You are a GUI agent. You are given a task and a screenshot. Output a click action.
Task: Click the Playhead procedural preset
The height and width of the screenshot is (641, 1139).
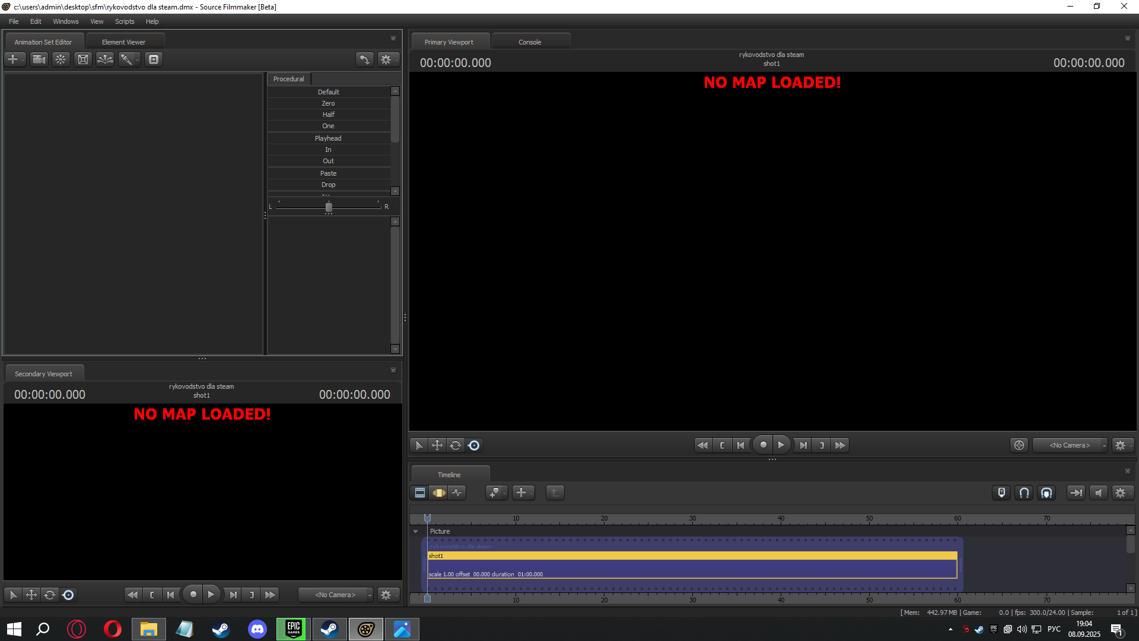click(329, 138)
